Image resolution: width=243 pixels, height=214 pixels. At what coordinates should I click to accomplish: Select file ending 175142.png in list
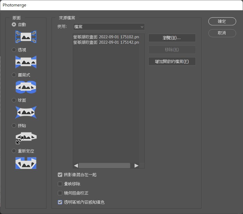click(x=106, y=42)
